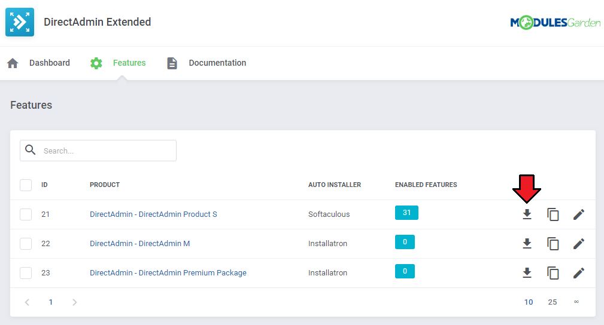
Task: Click Installatron cell in row 23
Action: pos(327,272)
